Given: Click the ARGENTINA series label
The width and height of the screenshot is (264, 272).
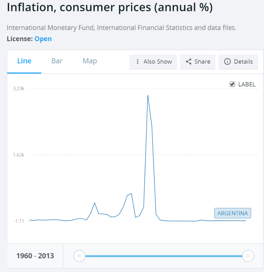Looking at the screenshot, I should click(x=232, y=213).
